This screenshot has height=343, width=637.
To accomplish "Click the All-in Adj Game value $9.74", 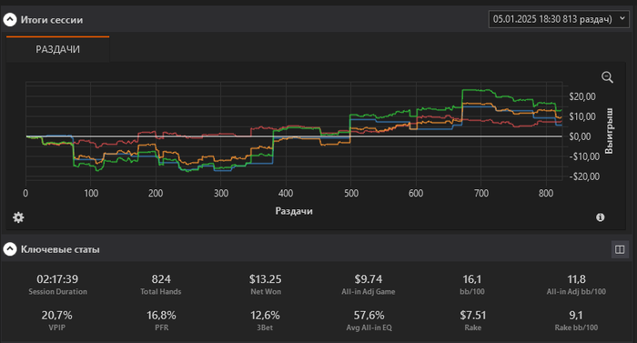I will tap(369, 279).
